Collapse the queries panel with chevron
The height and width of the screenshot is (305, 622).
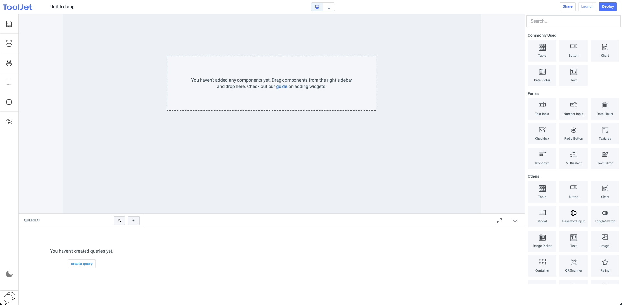click(515, 220)
